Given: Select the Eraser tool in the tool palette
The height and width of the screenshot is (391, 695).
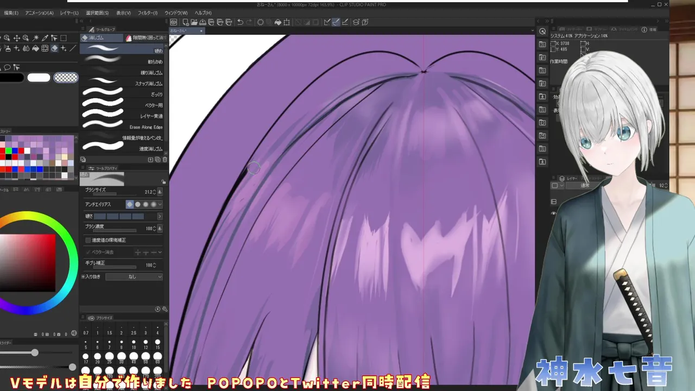Looking at the screenshot, I should click(54, 48).
